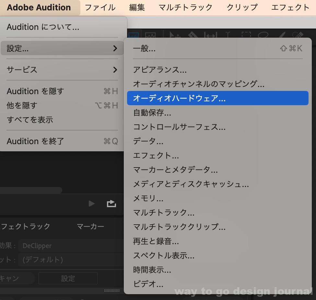Switch to the エフェクトラック tab
This screenshot has width=316, height=300.
point(25,226)
